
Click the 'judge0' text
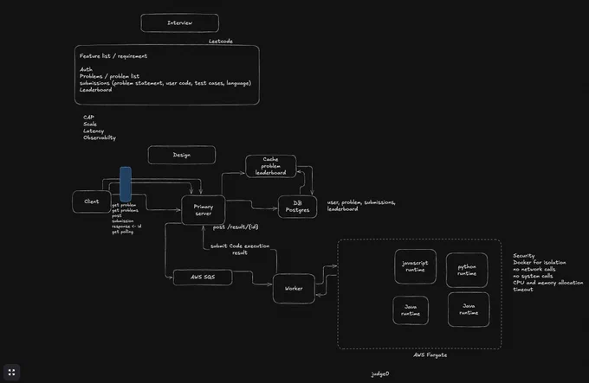pyautogui.click(x=380, y=373)
